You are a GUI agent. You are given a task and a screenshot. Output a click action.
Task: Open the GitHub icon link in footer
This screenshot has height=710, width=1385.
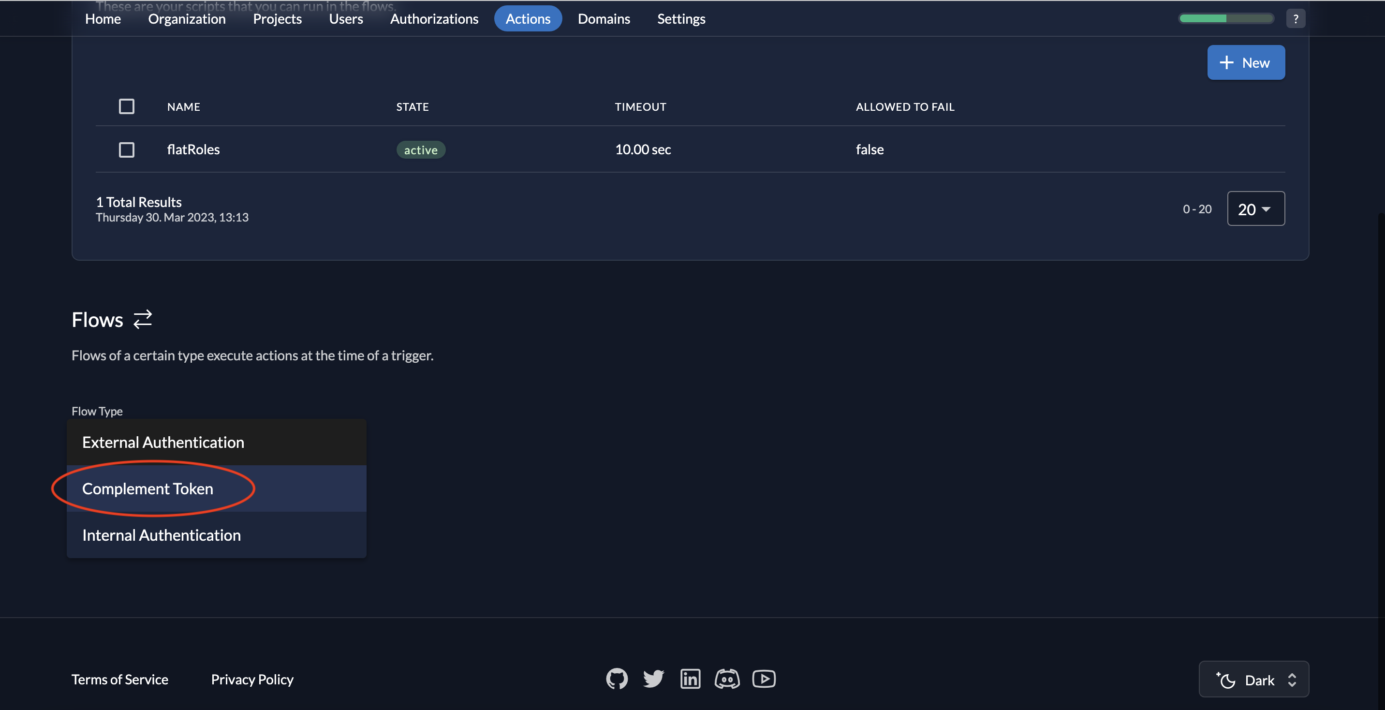coord(617,679)
